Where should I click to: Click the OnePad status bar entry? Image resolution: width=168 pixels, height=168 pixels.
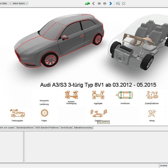[163, 166]
